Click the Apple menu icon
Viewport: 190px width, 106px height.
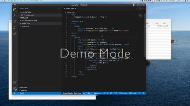(x=2, y=1)
